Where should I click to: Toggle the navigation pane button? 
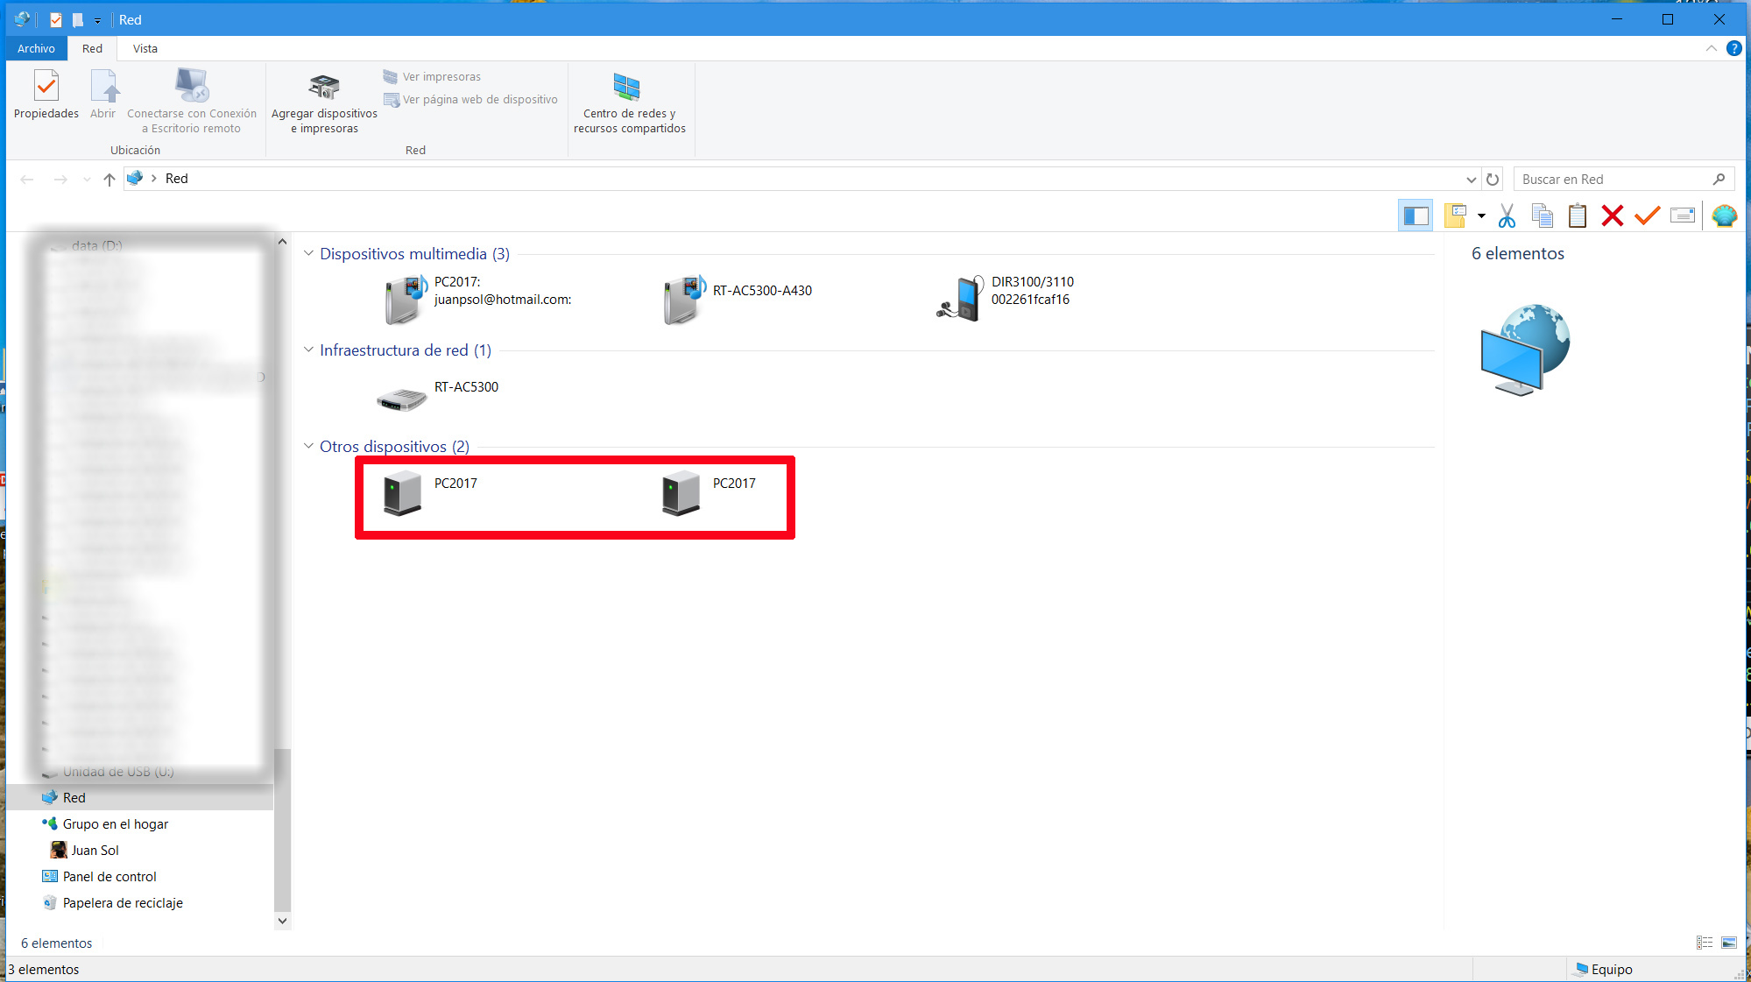click(1416, 215)
